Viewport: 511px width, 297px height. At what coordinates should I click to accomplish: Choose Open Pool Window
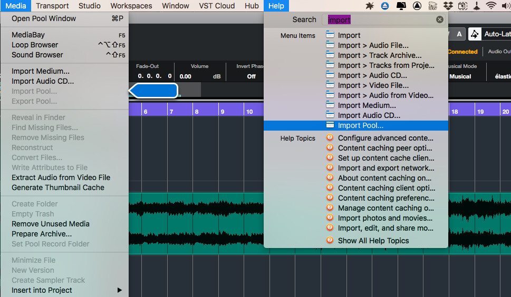point(64,18)
